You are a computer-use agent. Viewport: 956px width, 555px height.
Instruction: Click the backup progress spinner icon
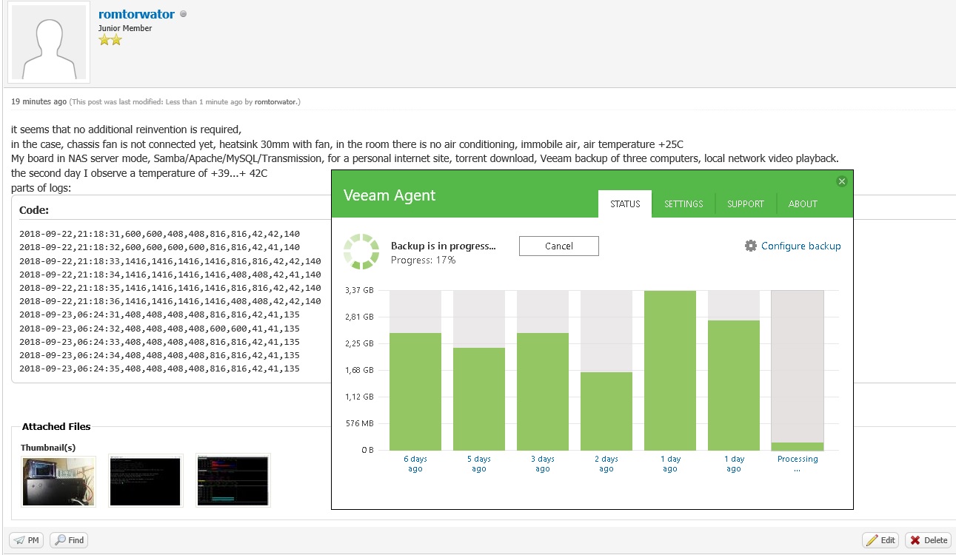(x=361, y=252)
